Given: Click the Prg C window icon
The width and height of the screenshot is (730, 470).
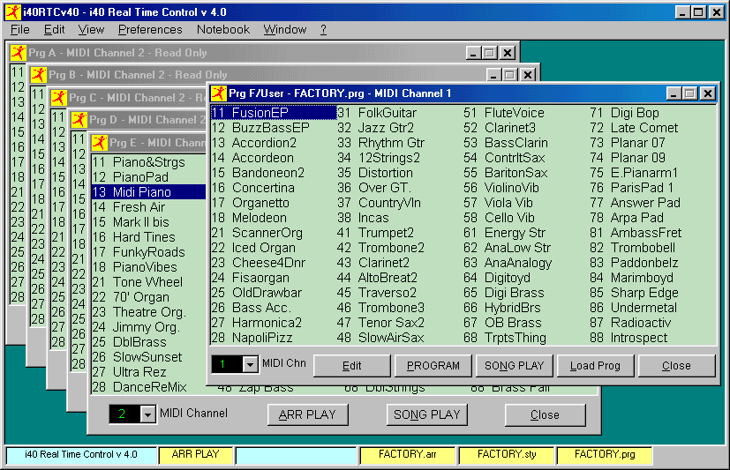Looking at the screenshot, I should [x=59, y=98].
